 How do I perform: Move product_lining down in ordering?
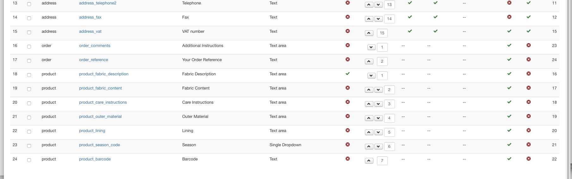tap(378, 132)
